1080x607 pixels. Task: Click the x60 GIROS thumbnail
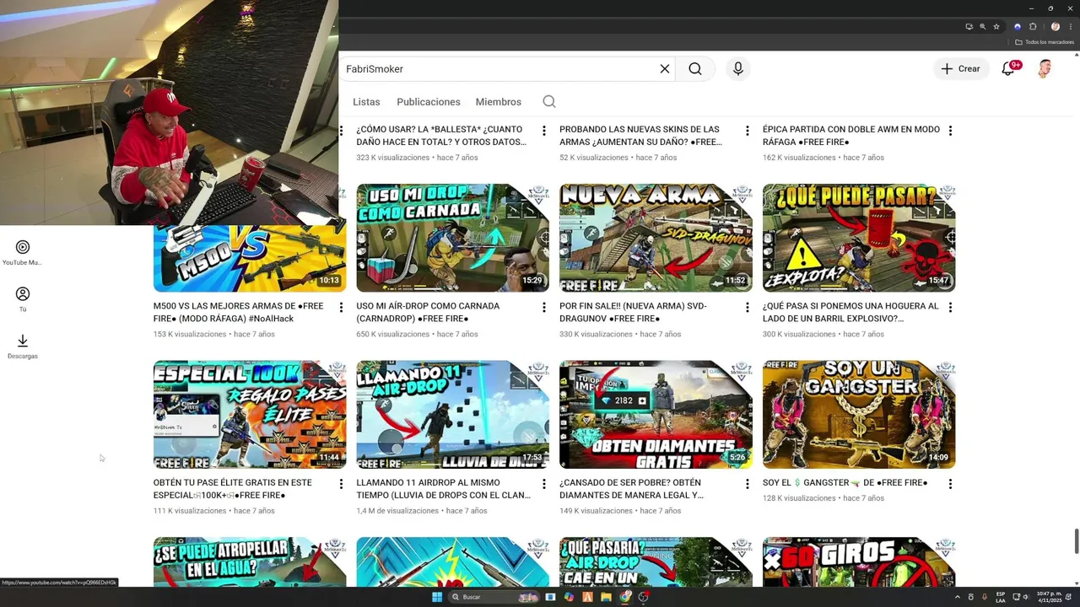pyautogui.click(x=859, y=562)
